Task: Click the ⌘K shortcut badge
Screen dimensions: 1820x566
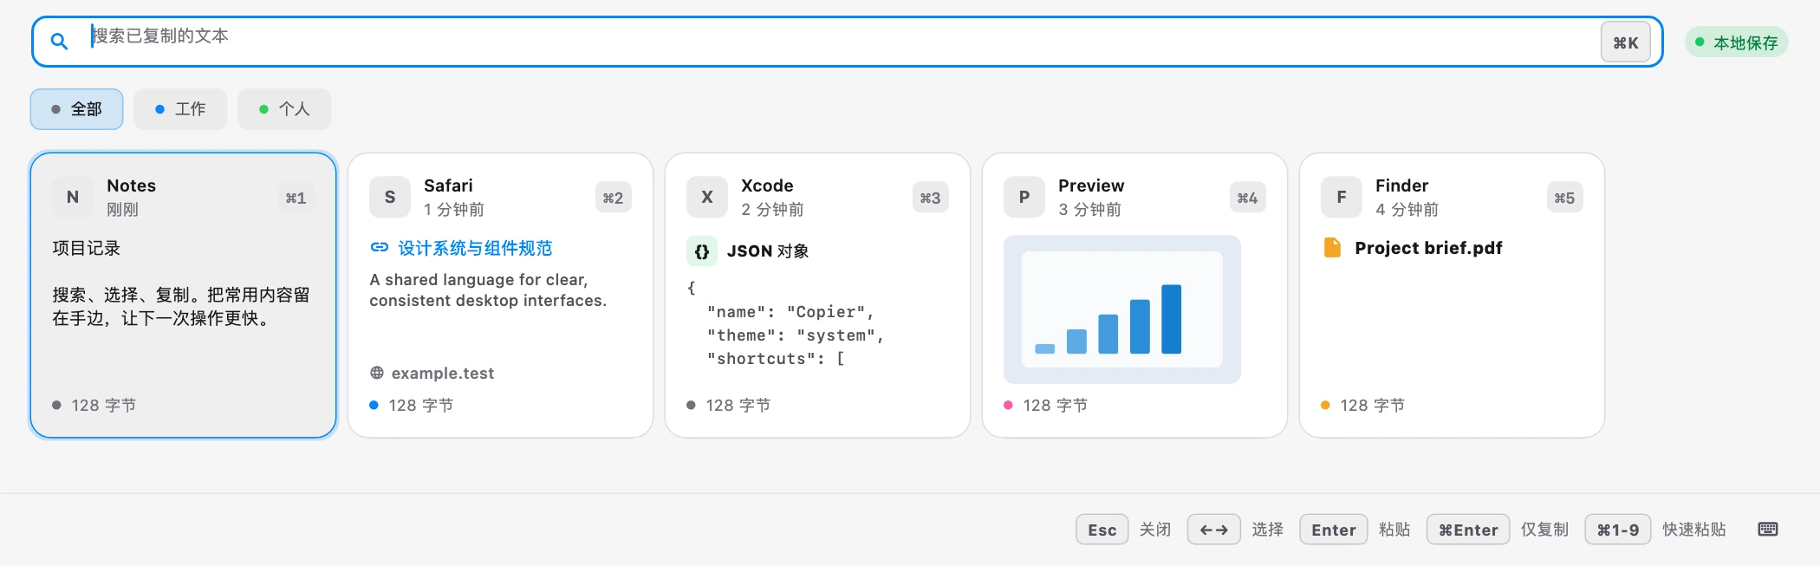Action: (x=1625, y=42)
